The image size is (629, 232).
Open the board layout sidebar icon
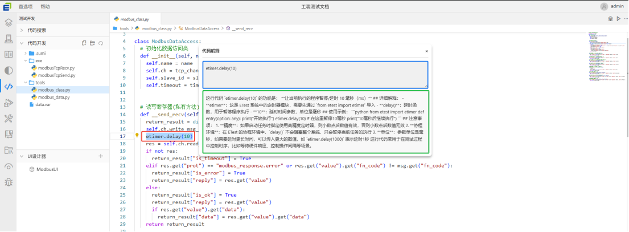point(8,134)
